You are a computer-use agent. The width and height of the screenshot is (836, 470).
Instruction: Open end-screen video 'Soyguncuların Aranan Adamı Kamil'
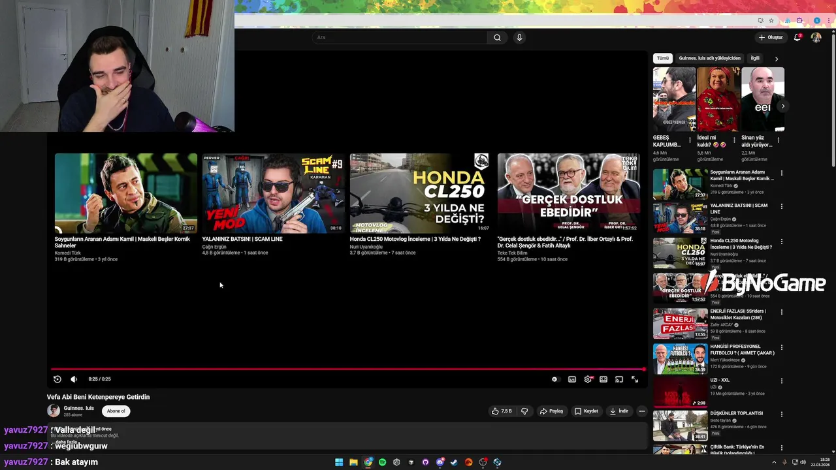coord(126,193)
